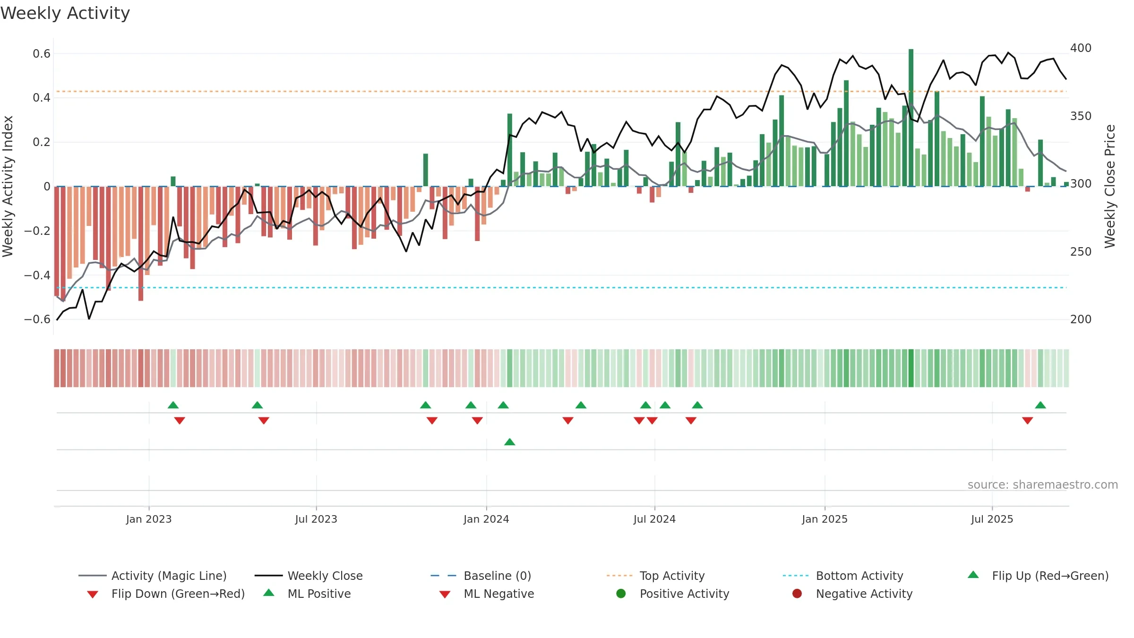Click the Negative Activity red circle icon
1134x638 pixels.
click(x=797, y=594)
